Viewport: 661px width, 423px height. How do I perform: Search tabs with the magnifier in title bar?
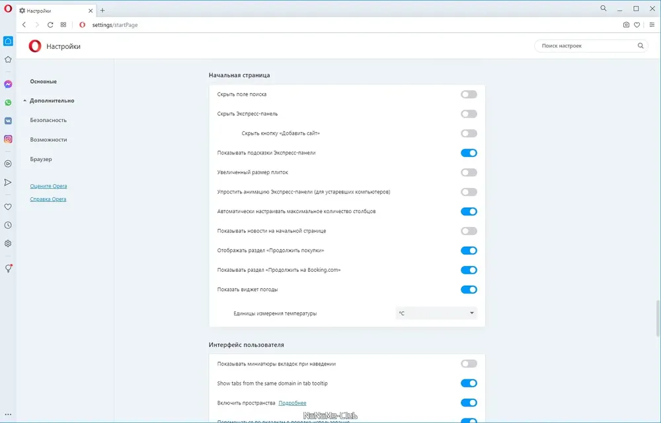click(x=603, y=8)
